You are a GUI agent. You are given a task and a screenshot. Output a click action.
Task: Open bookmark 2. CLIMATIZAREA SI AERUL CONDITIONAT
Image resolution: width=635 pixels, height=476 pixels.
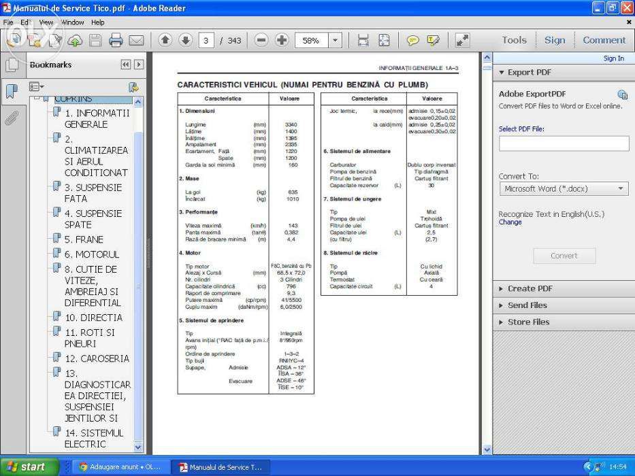(x=97, y=156)
